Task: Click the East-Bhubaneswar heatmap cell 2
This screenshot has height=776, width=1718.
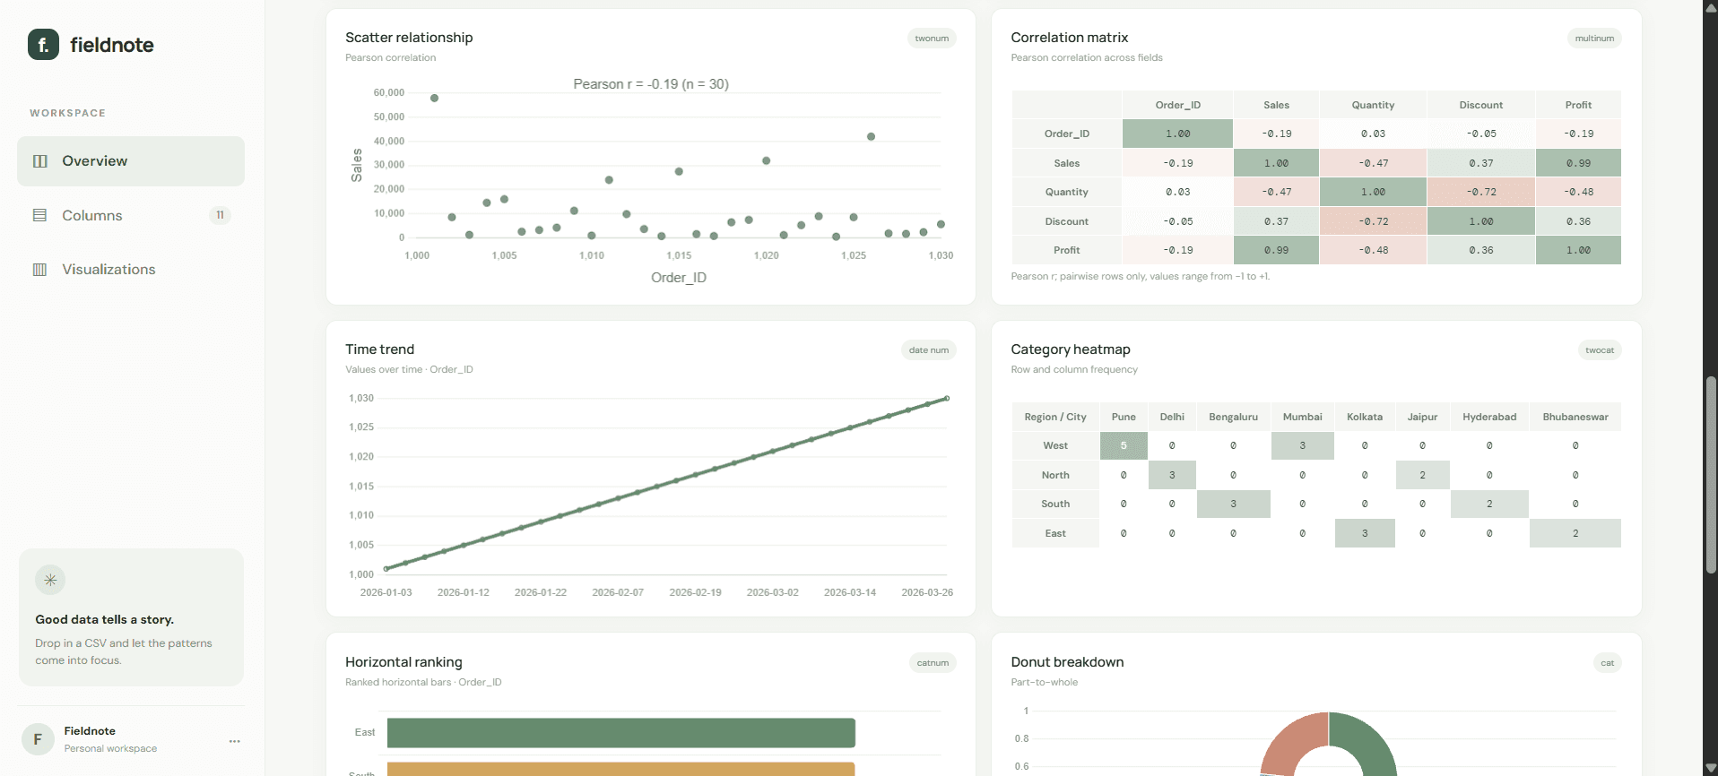Action: coord(1575,533)
